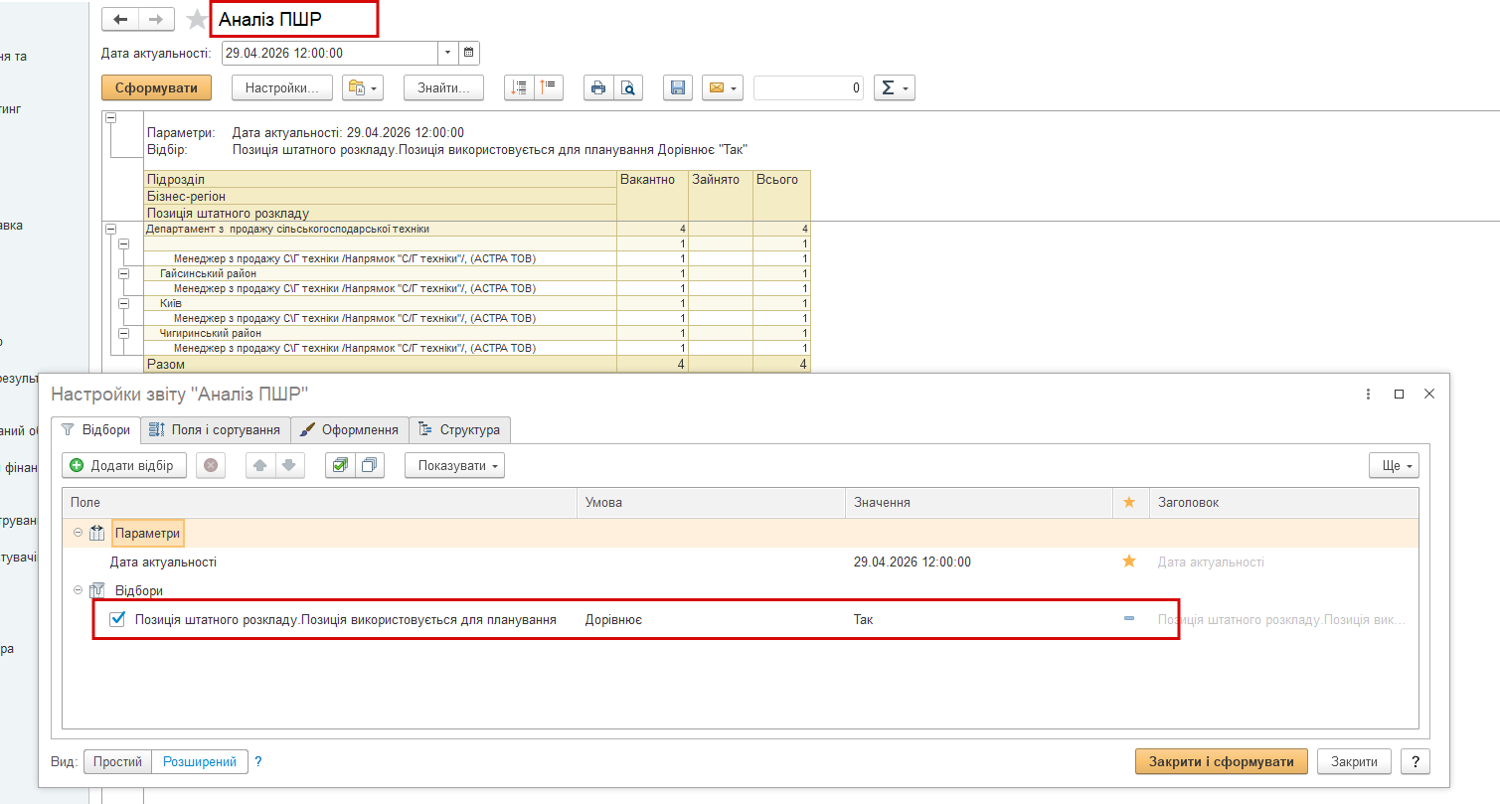Screen dimensions: 1500x804
Task: Click the quick-access dash icon for the filter row
Action: tap(1128, 618)
